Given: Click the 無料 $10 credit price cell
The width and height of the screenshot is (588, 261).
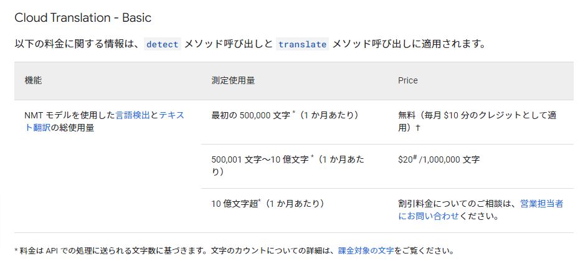Looking at the screenshot, I should 477,121.
